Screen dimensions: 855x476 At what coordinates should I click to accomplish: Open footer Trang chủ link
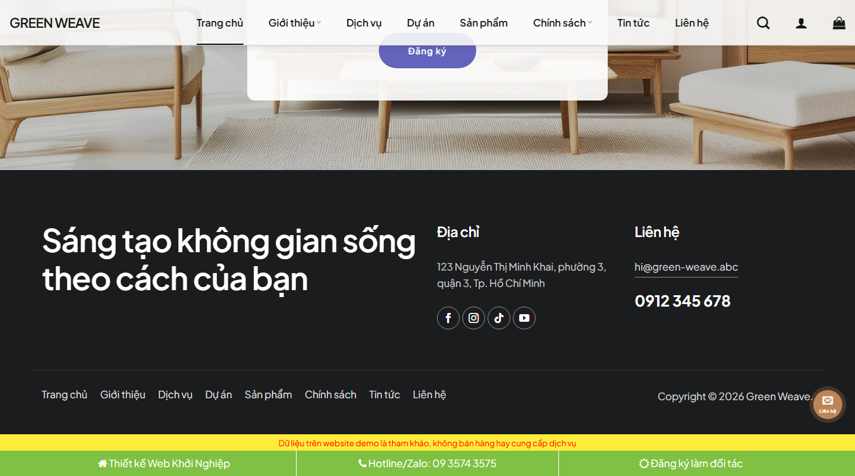point(65,394)
